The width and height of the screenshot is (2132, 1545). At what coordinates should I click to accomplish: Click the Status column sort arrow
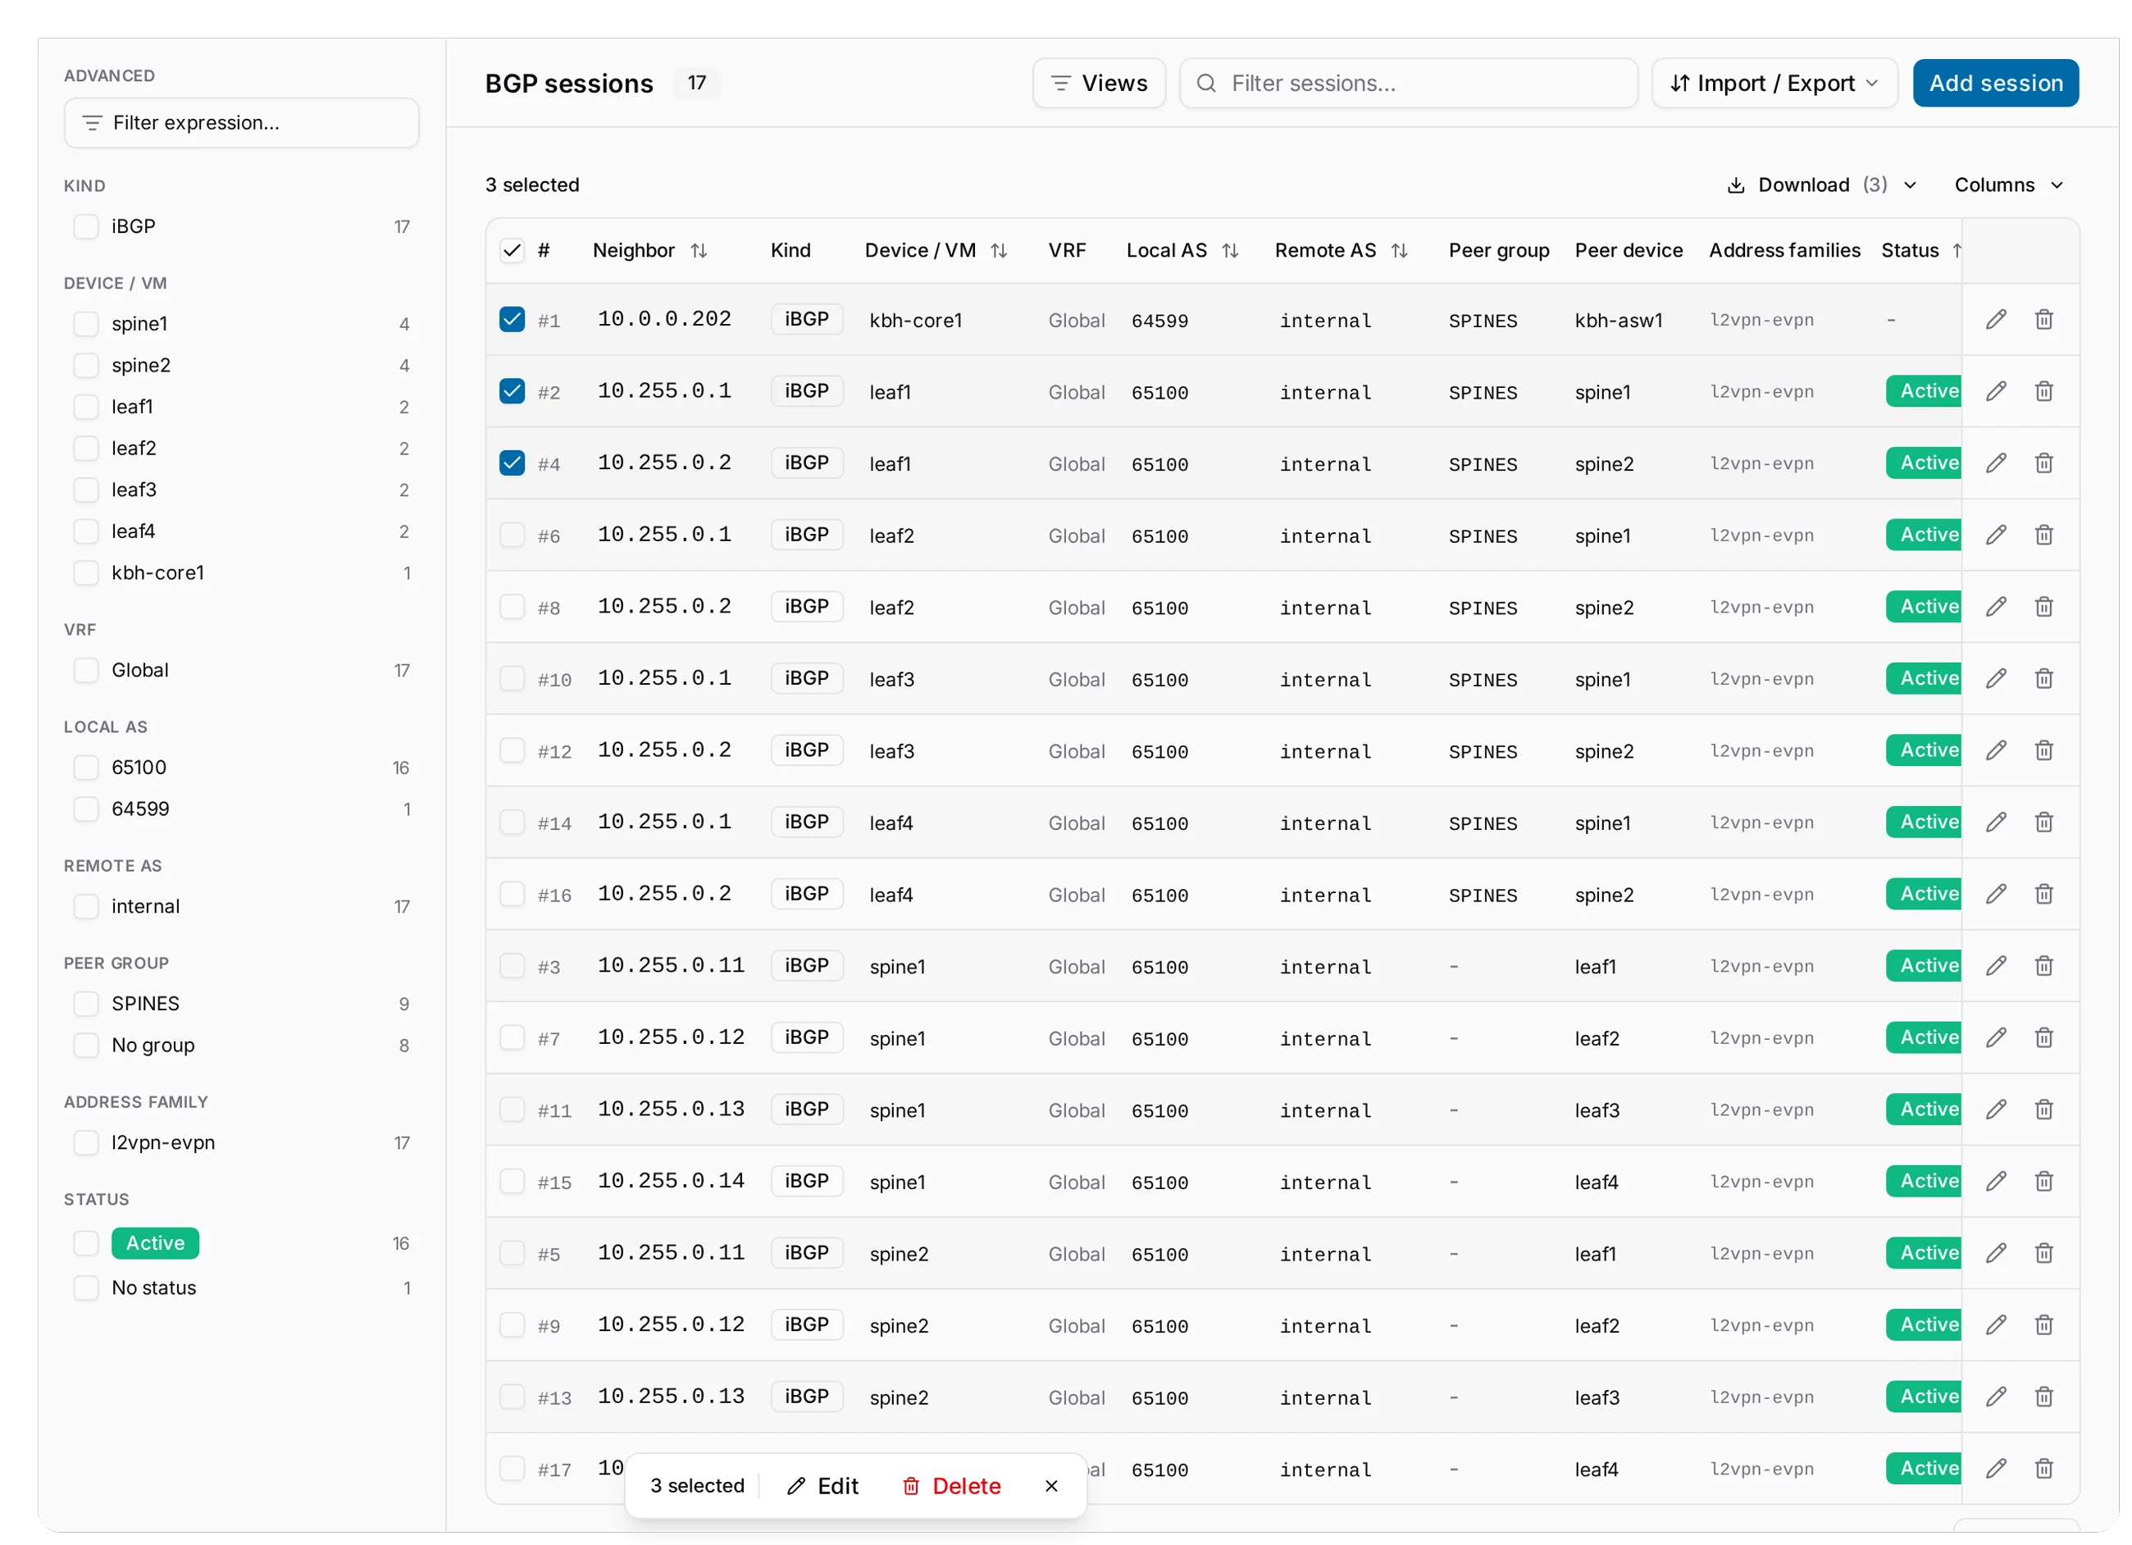tap(1957, 251)
